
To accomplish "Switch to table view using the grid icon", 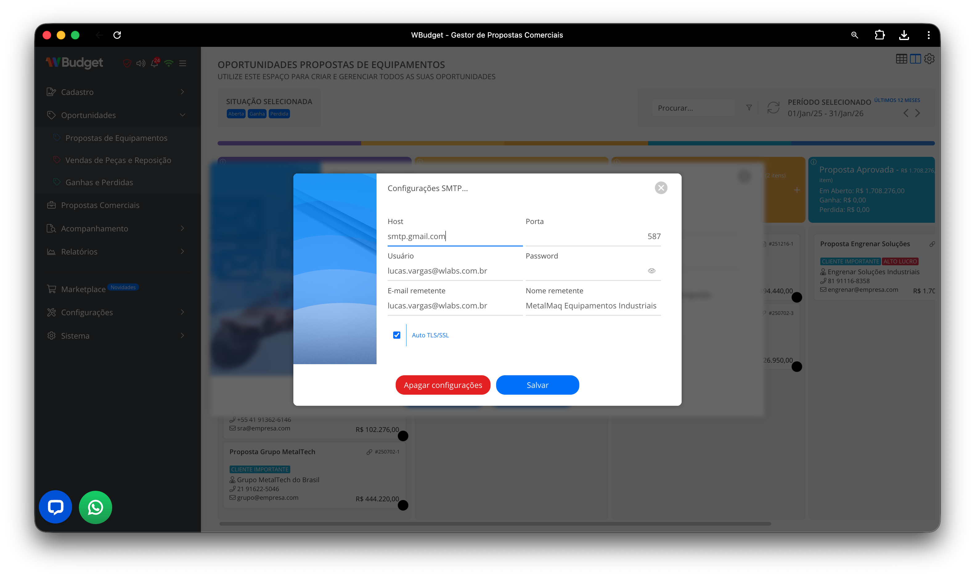I will pyautogui.click(x=902, y=59).
